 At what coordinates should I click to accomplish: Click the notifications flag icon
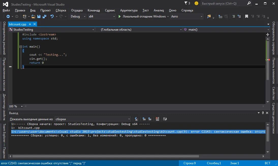click(x=186, y=3)
